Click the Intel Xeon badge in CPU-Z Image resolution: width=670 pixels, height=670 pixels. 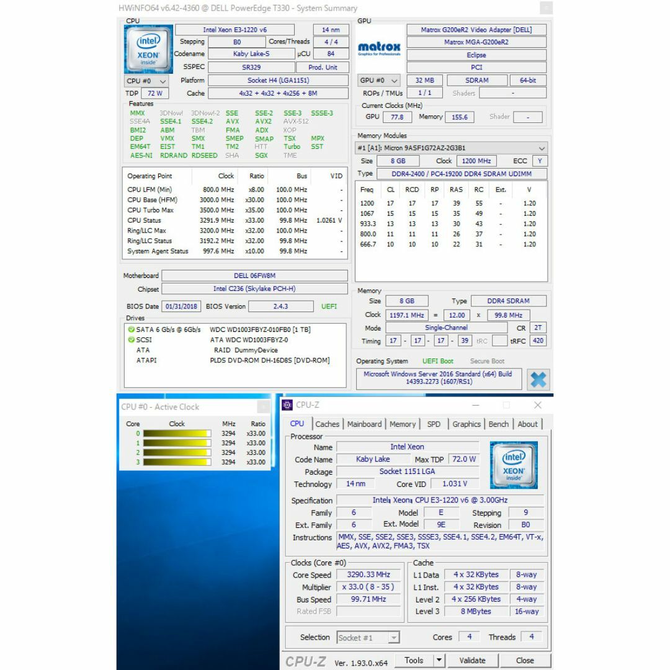coord(514,465)
